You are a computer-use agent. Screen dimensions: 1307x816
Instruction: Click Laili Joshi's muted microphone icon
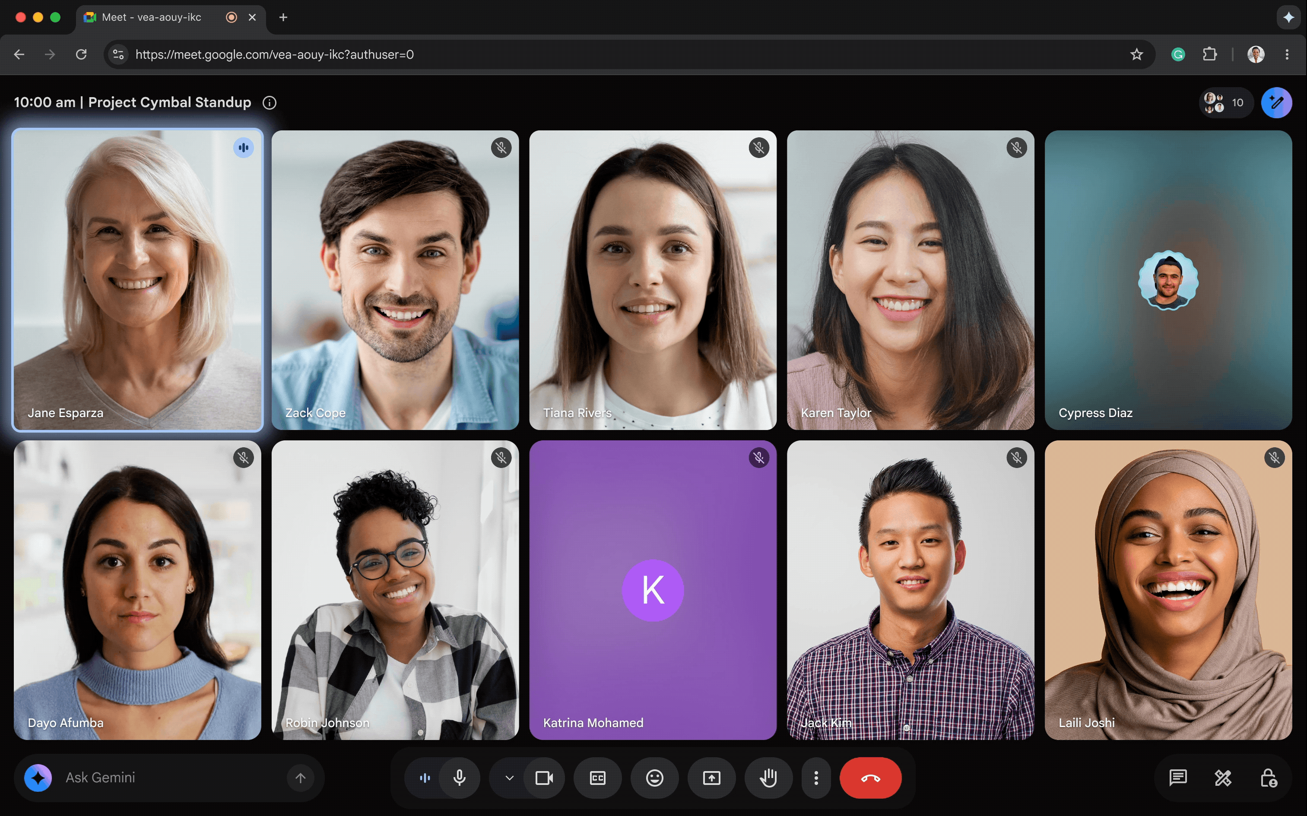tap(1275, 458)
